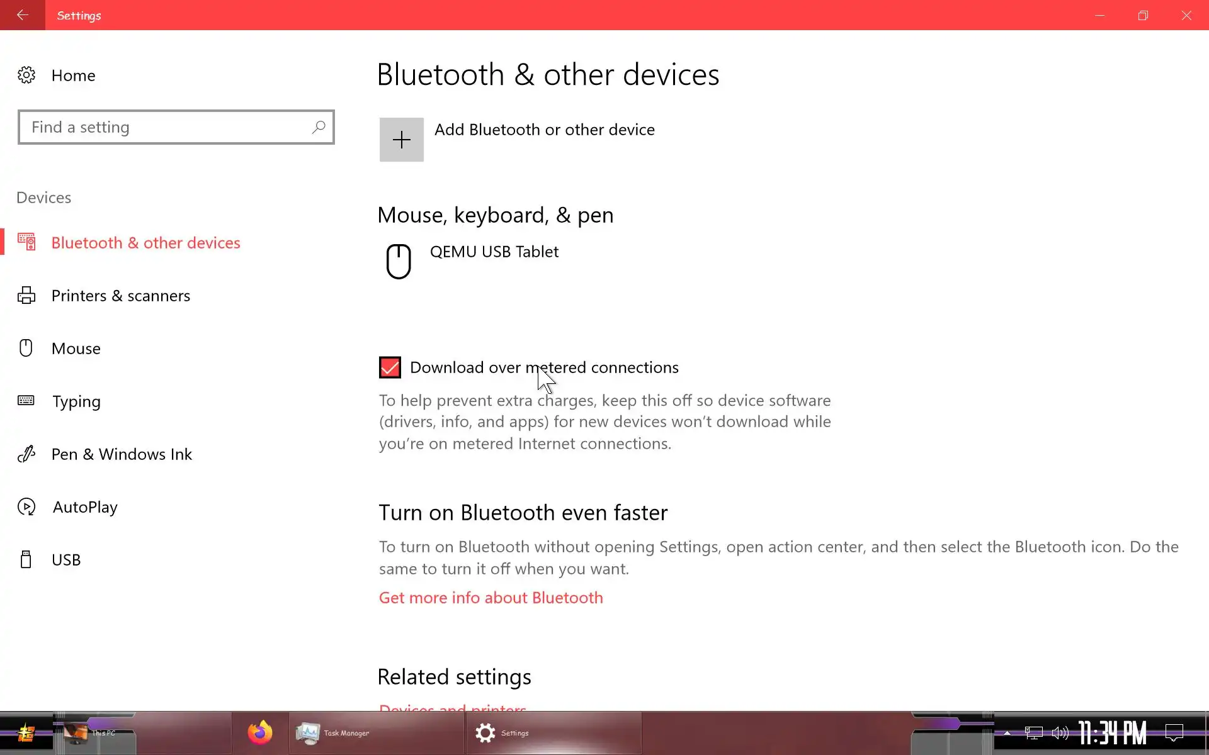The height and width of the screenshot is (755, 1209).
Task: Open the Typing settings page
Action: point(76,401)
